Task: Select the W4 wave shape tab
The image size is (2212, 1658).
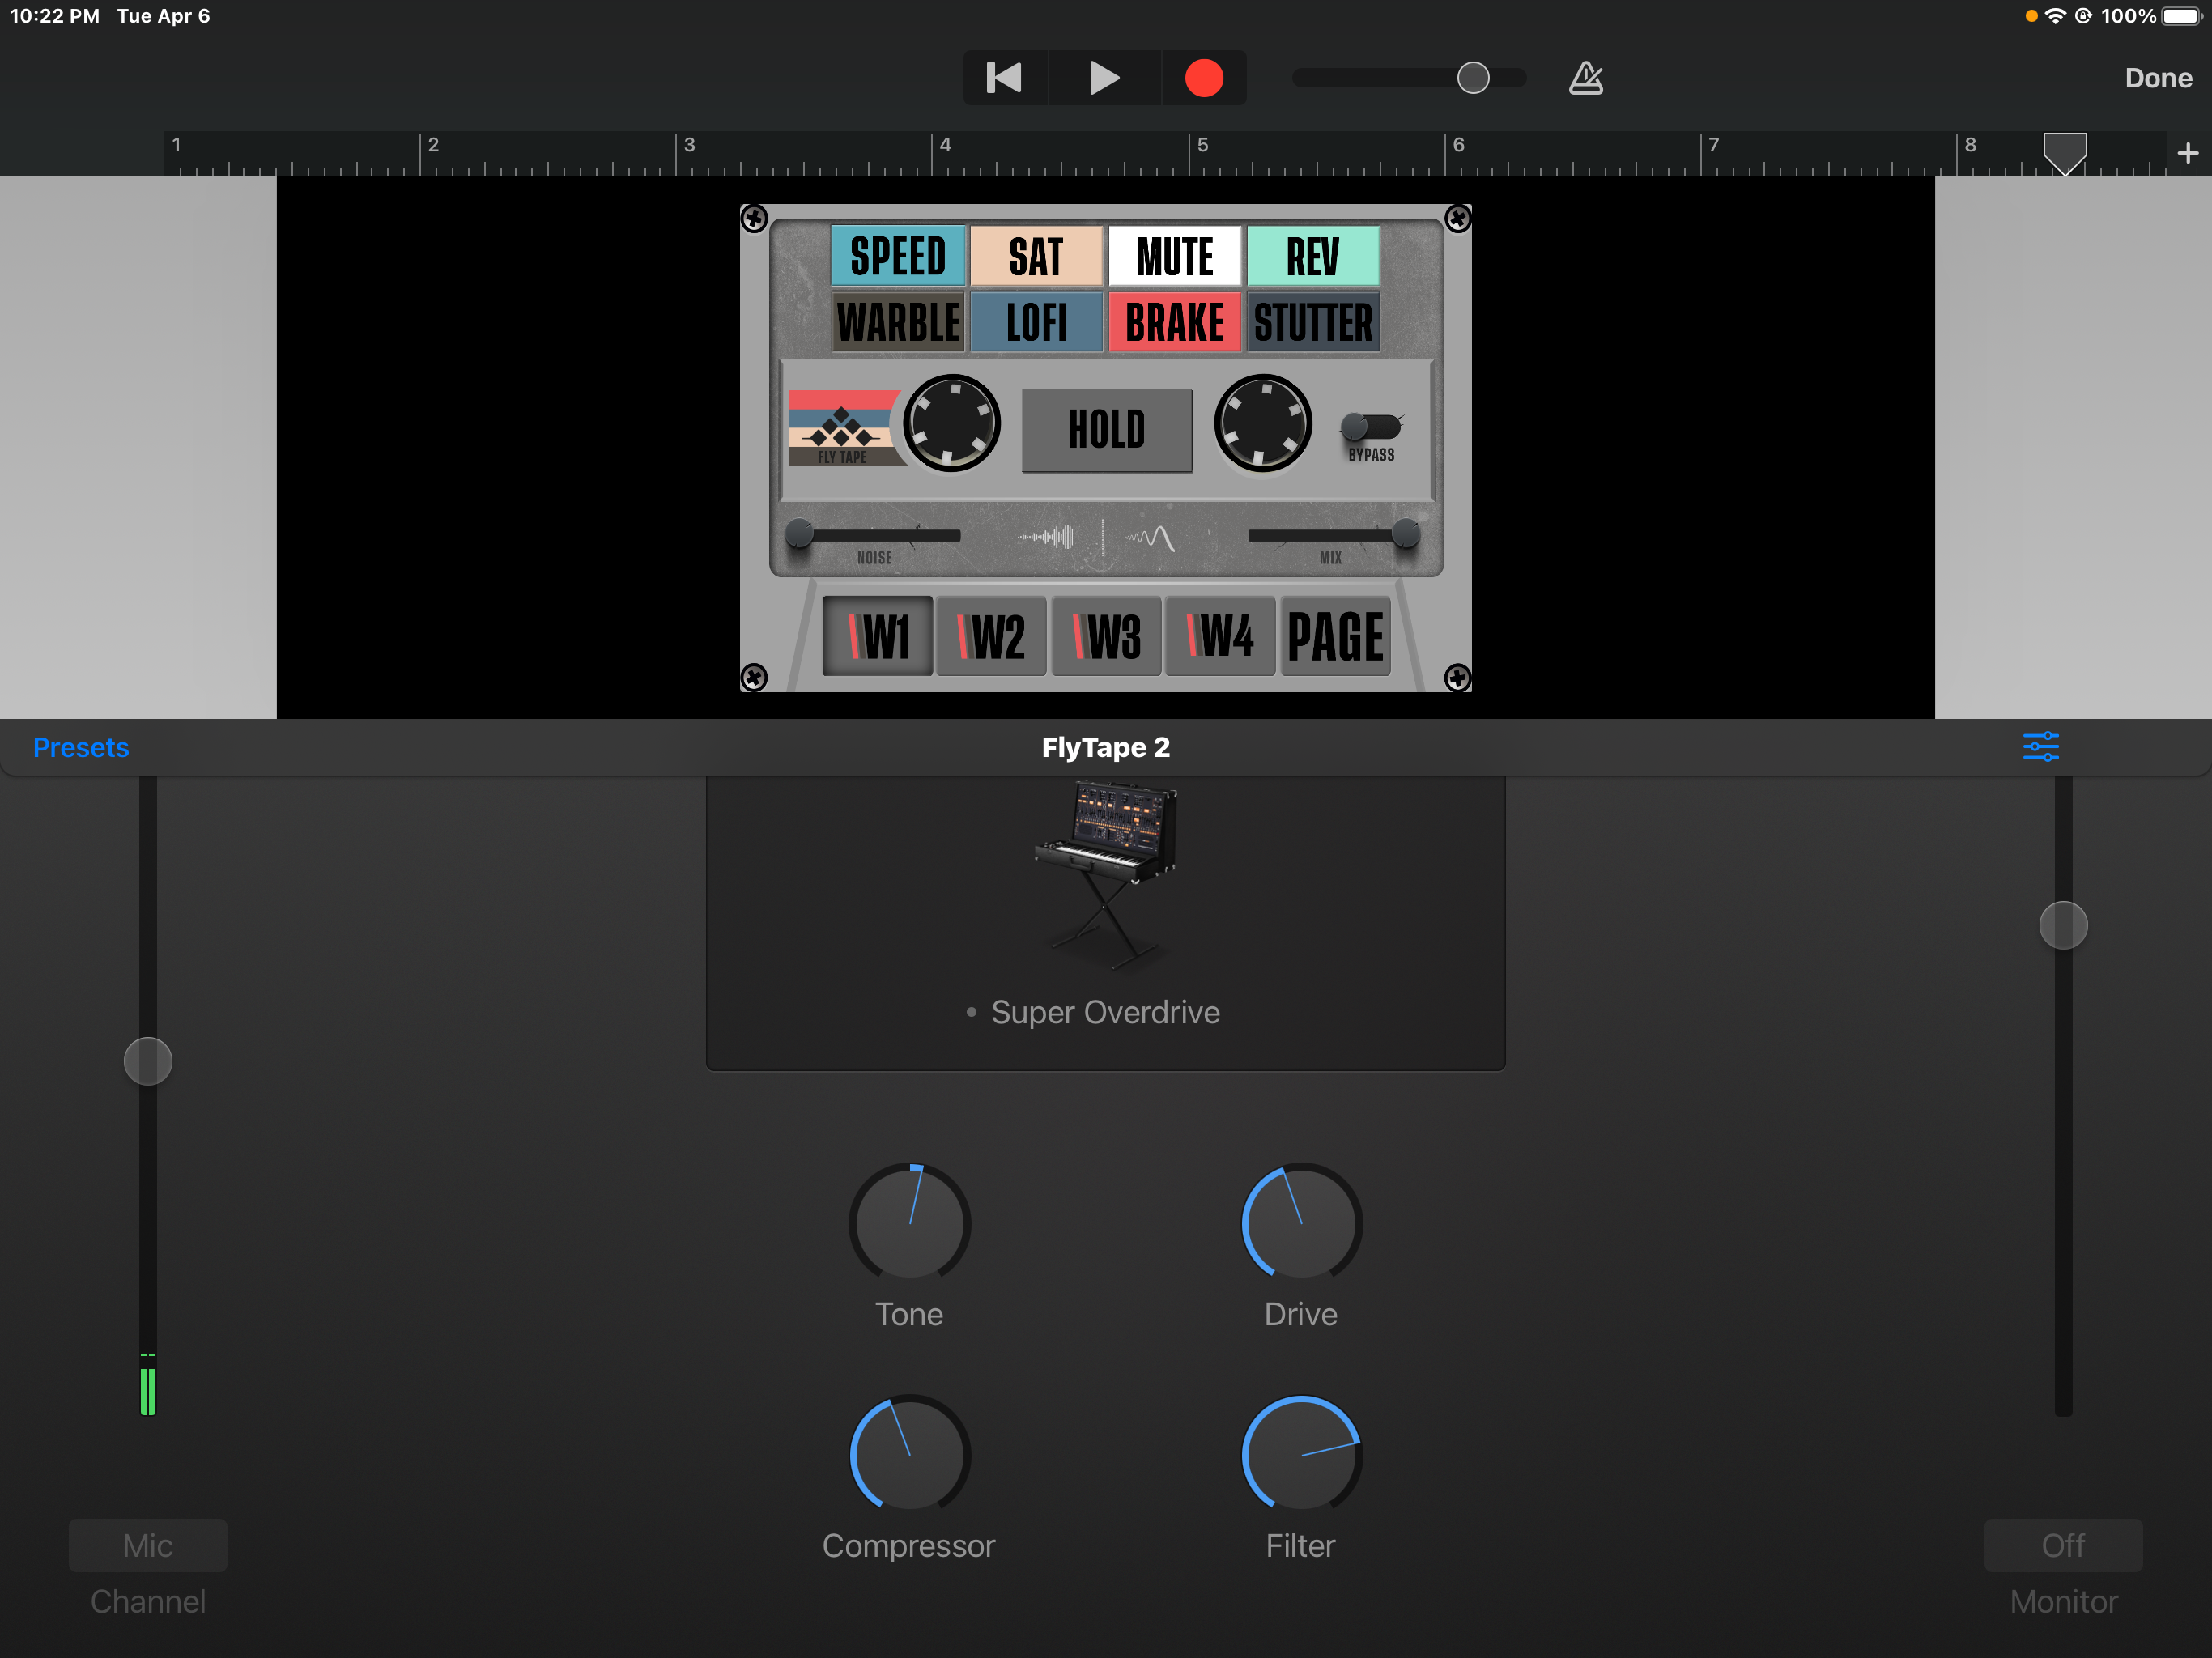Action: pyautogui.click(x=1220, y=635)
